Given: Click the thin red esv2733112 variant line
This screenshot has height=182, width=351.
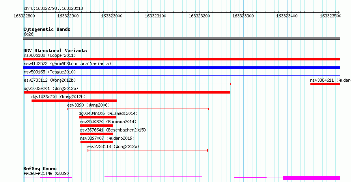Looking at the screenshot, I should point(127,84).
